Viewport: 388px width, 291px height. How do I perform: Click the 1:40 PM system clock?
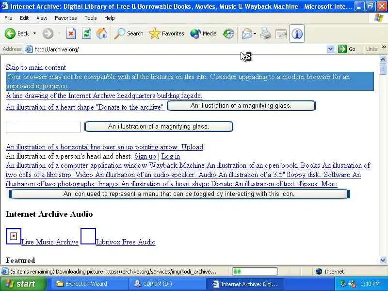pyautogui.click(x=370, y=284)
